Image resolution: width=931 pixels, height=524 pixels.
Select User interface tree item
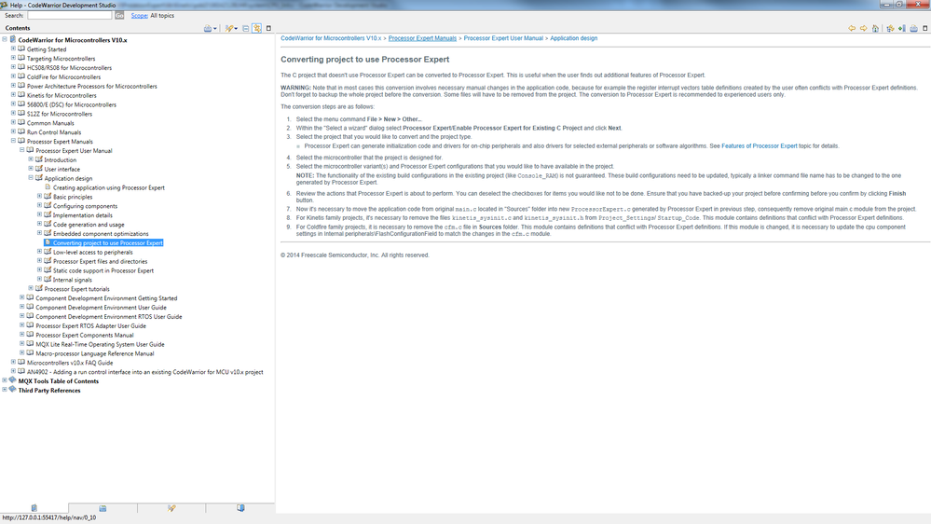[62, 170]
